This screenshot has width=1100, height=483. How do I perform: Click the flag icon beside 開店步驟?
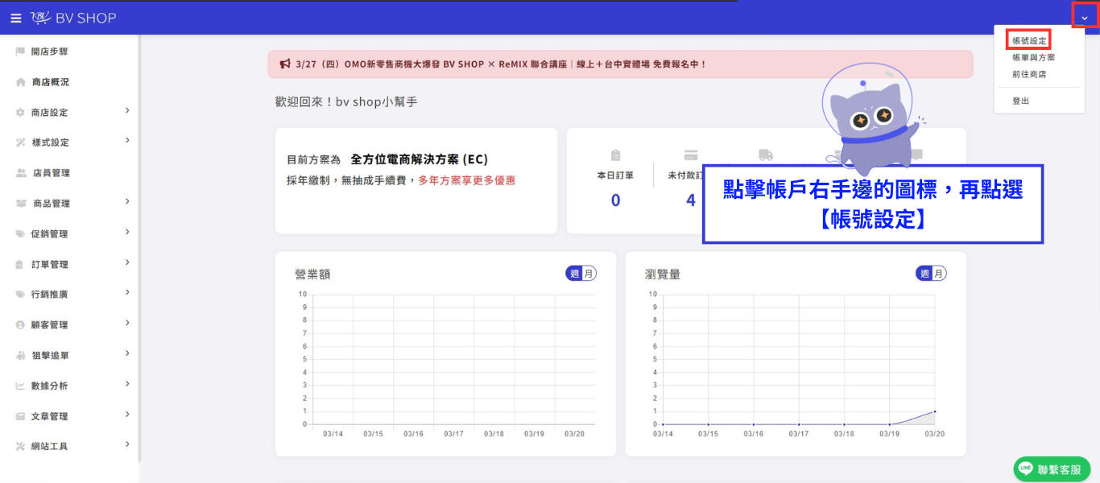(x=20, y=52)
